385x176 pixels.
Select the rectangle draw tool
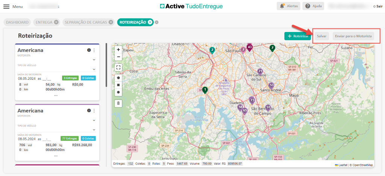118,85
